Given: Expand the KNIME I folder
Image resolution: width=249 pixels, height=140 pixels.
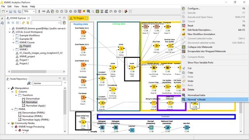Looking at the screenshot, I should [13, 49].
